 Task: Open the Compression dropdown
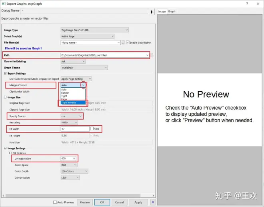70,177
